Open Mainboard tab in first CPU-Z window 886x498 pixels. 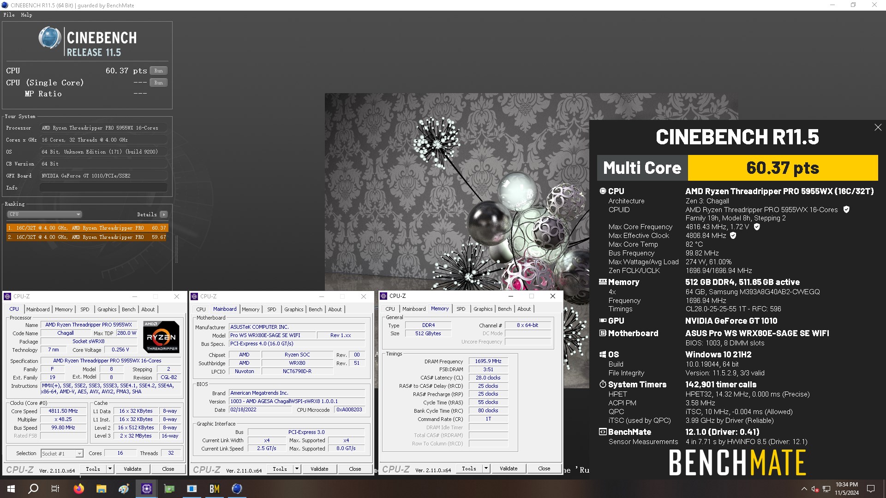tap(38, 309)
